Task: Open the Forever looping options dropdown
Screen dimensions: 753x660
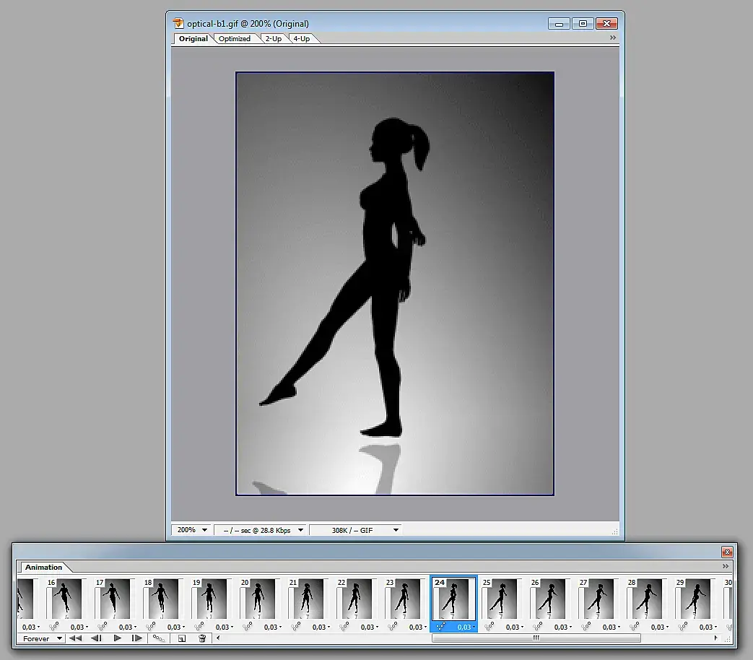Action: (43, 638)
